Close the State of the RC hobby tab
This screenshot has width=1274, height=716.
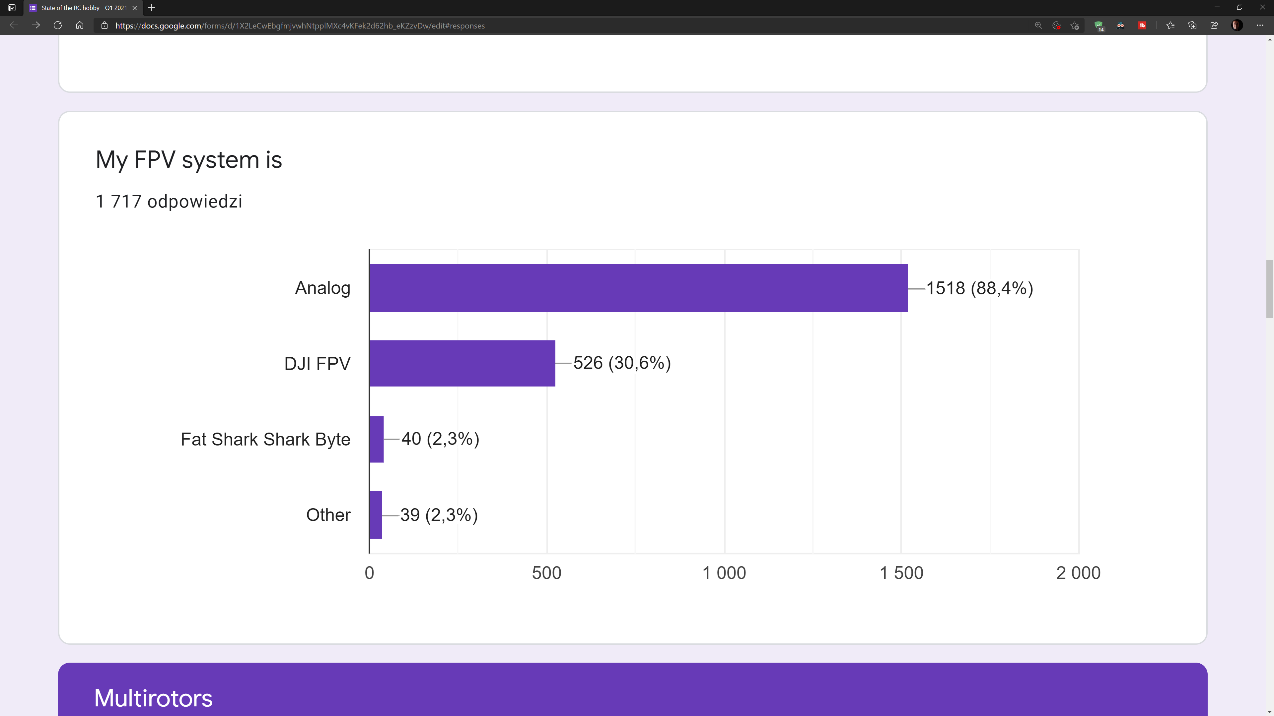(134, 8)
